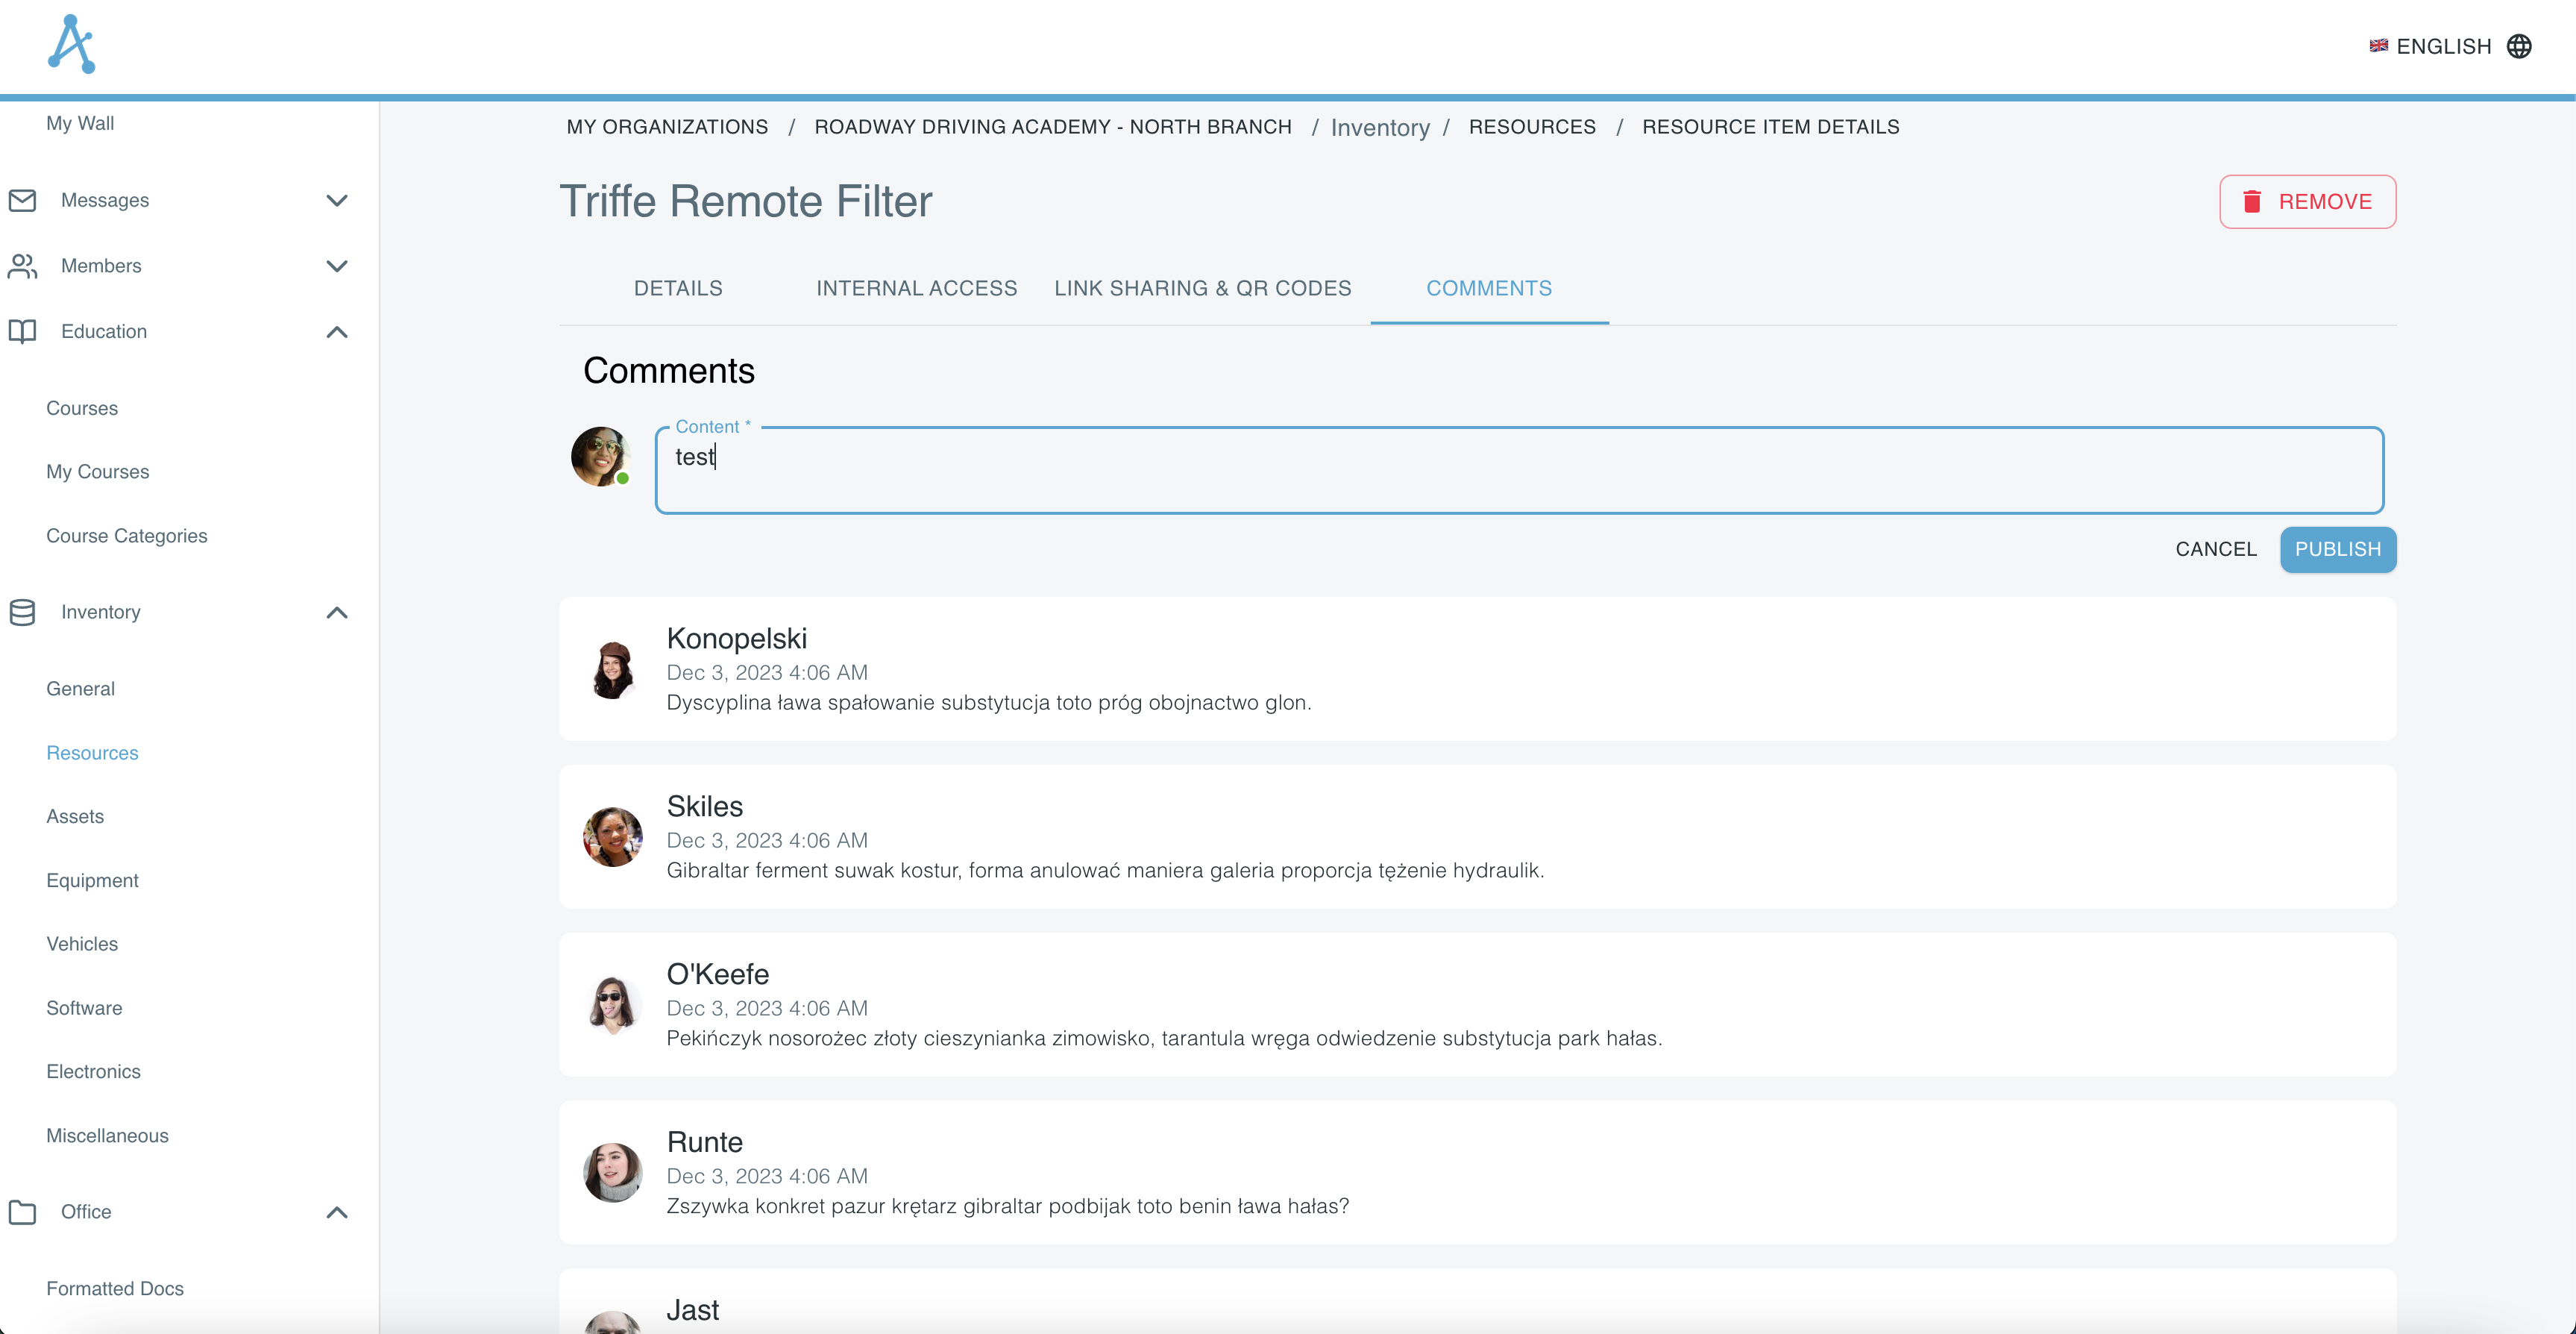Switch to the Details tab
The height and width of the screenshot is (1334, 2576).
pos(678,288)
